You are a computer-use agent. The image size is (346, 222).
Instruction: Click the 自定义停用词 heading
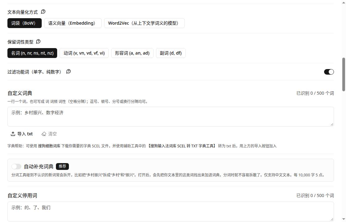[22, 195]
